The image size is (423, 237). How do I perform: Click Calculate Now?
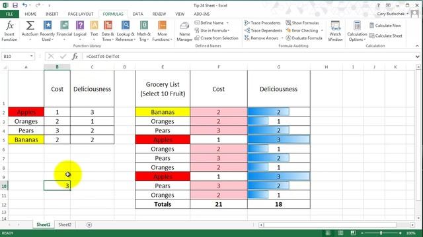point(385,26)
